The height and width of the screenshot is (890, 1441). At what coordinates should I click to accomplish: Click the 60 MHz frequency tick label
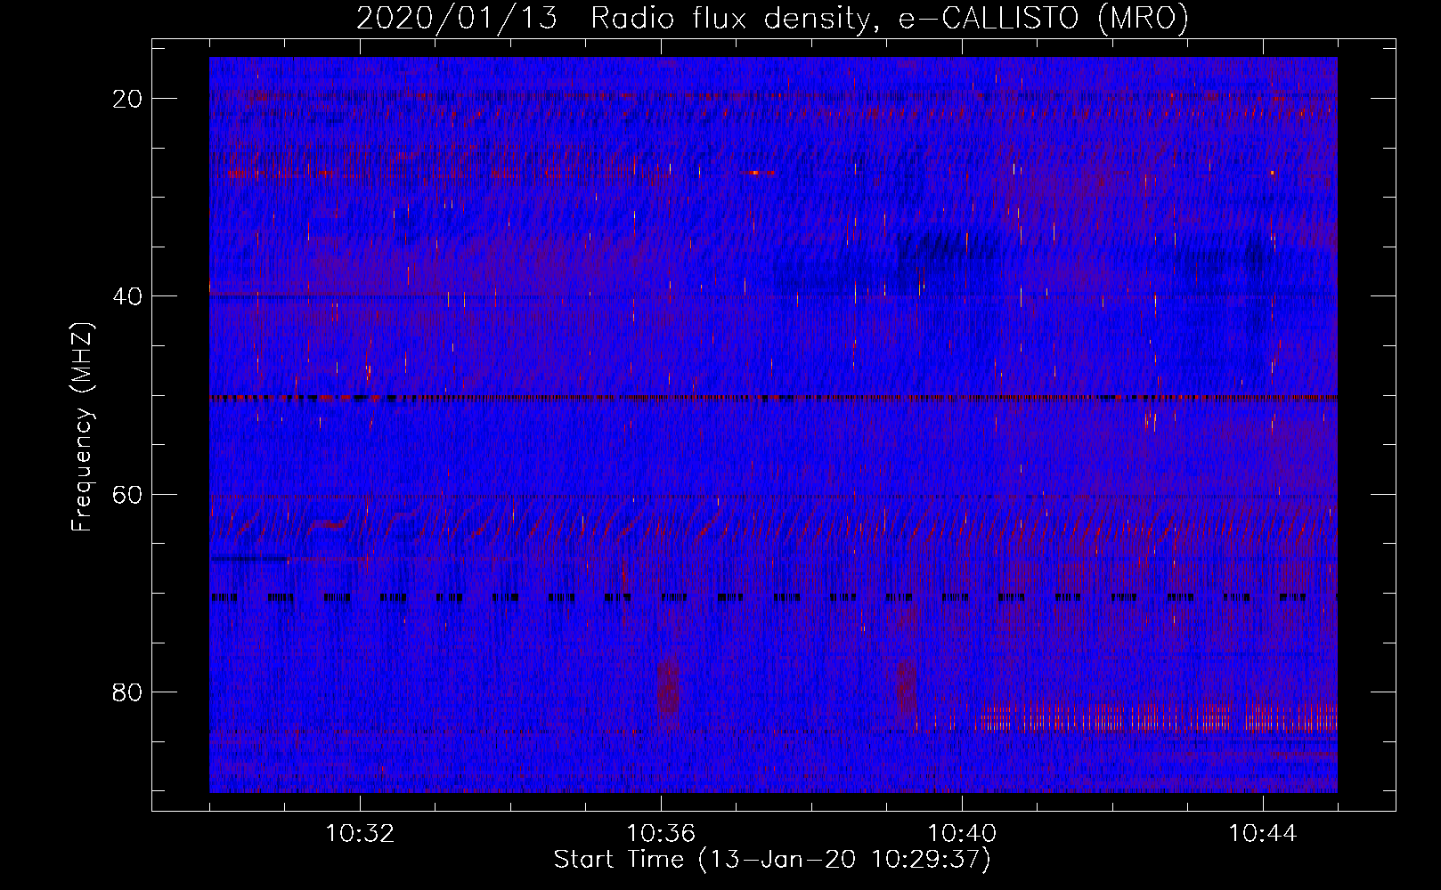click(x=128, y=494)
